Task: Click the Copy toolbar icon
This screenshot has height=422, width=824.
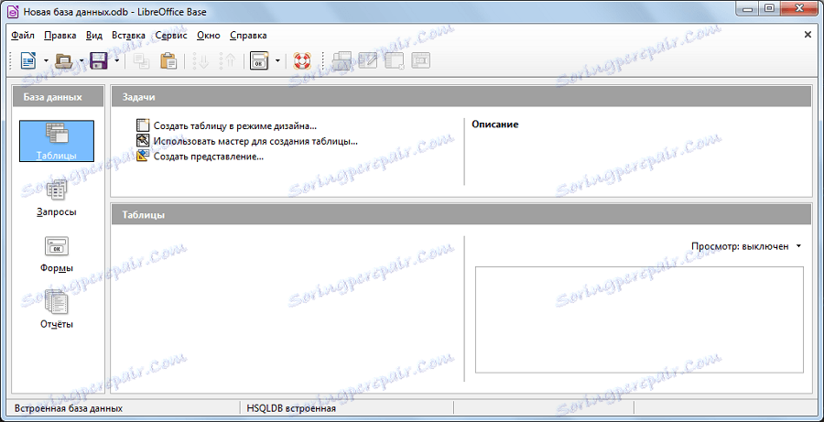Action: pyautogui.click(x=141, y=61)
